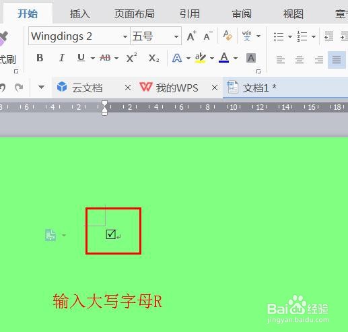The image size is (348, 332).
Task: Toggle subscript formatting
Action: (154, 59)
